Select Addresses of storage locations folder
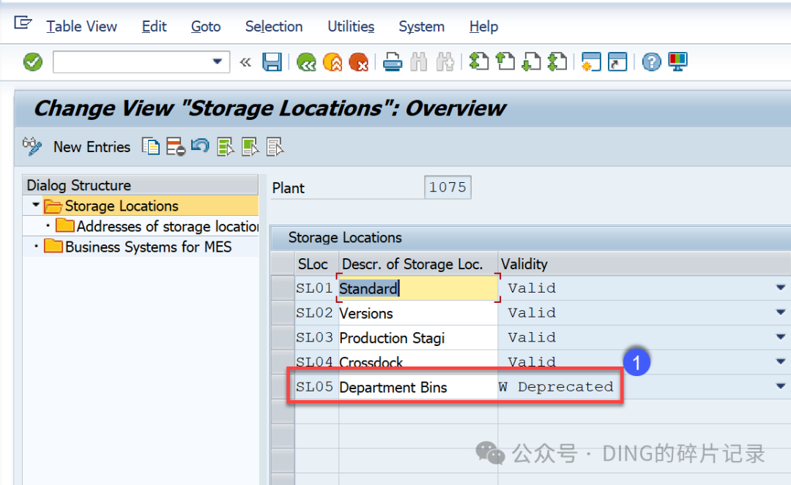This screenshot has height=485, width=791. point(167,226)
